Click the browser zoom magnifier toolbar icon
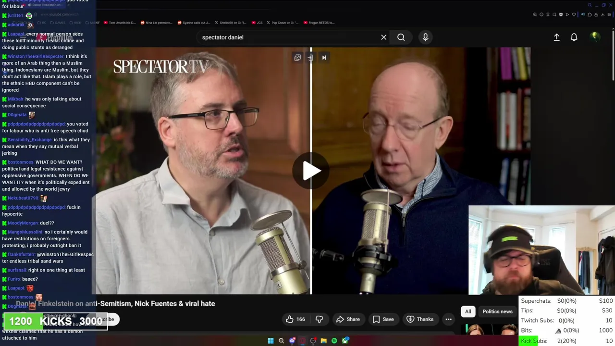This screenshot has width=615, height=346. (535, 14)
